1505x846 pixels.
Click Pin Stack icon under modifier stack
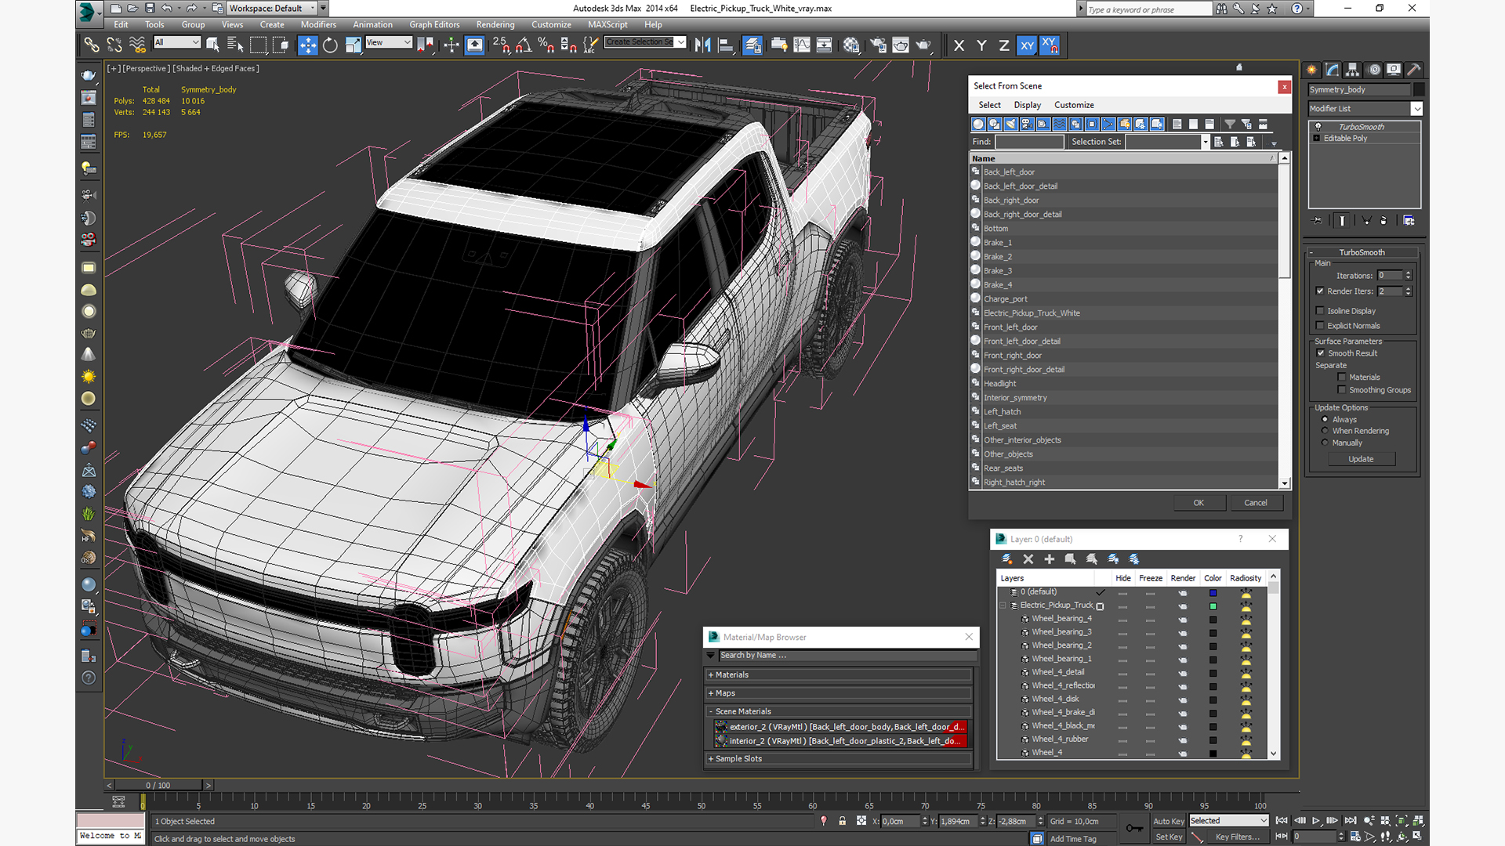[1318, 221]
